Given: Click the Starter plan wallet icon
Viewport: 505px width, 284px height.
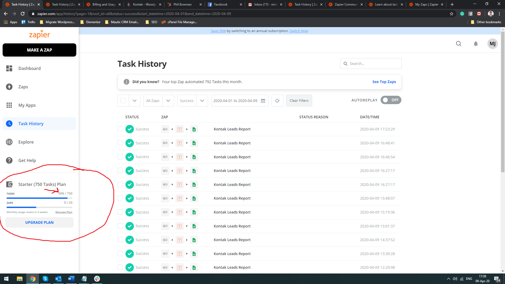Looking at the screenshot, I should pyautogui.click(x=9, y=184).
